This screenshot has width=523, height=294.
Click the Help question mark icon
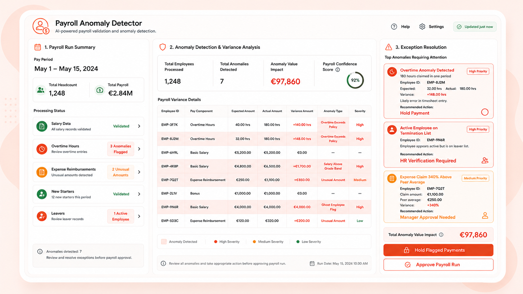pyautogui.click(x=394, y=27)
